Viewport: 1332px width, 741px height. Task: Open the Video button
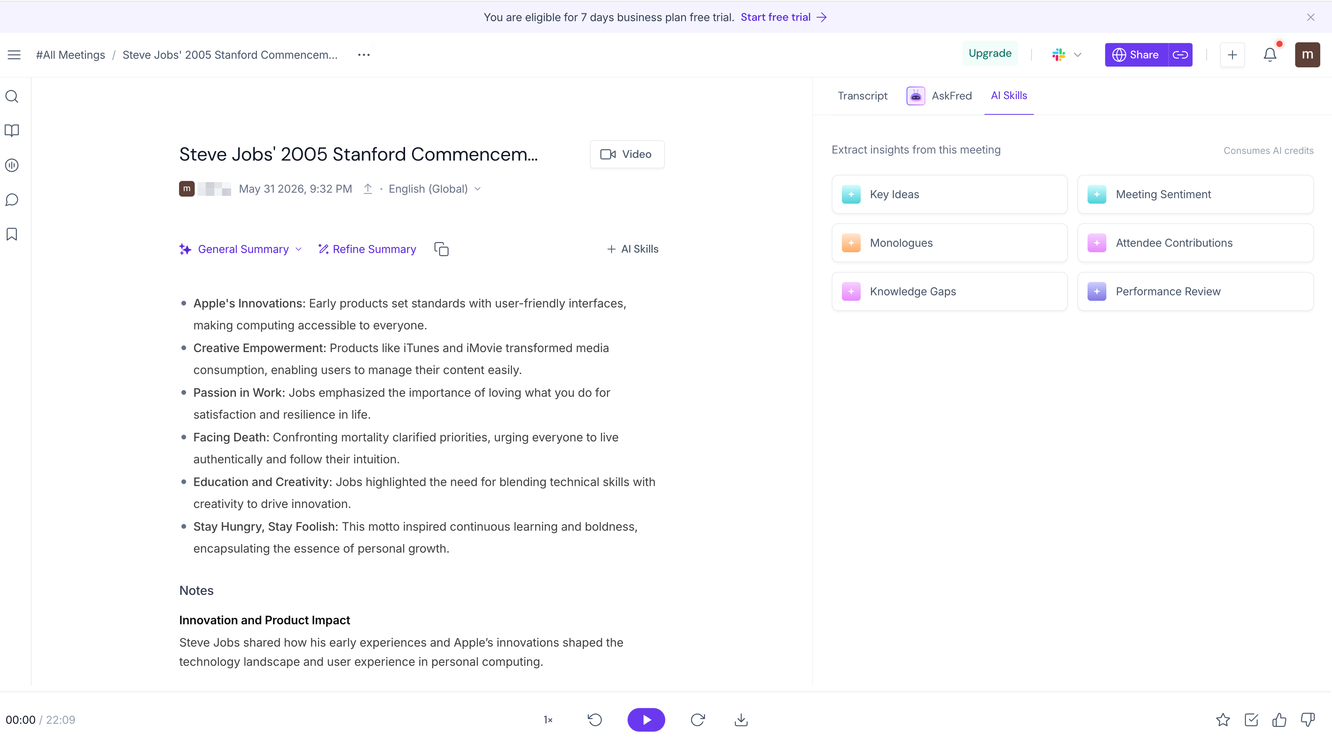[627, 154]
